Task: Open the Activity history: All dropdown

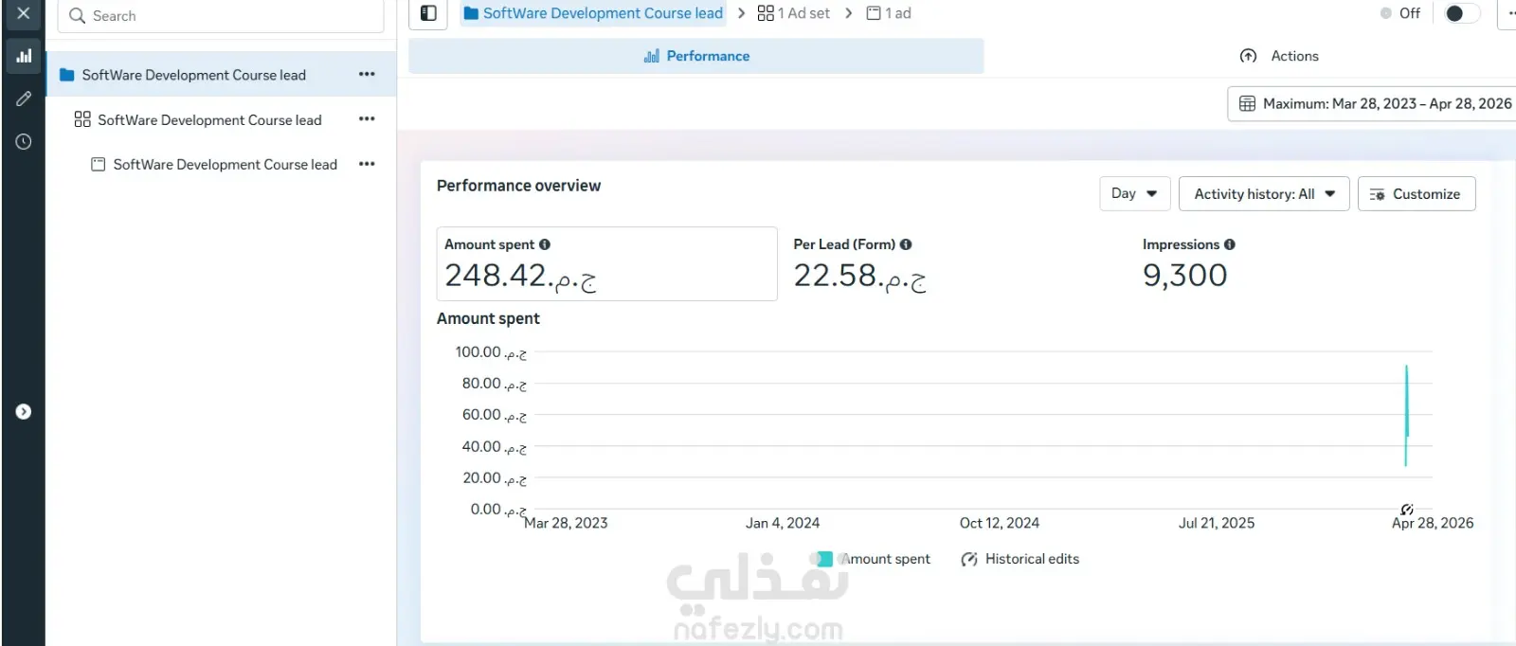Action: (x=1264, y=193)
